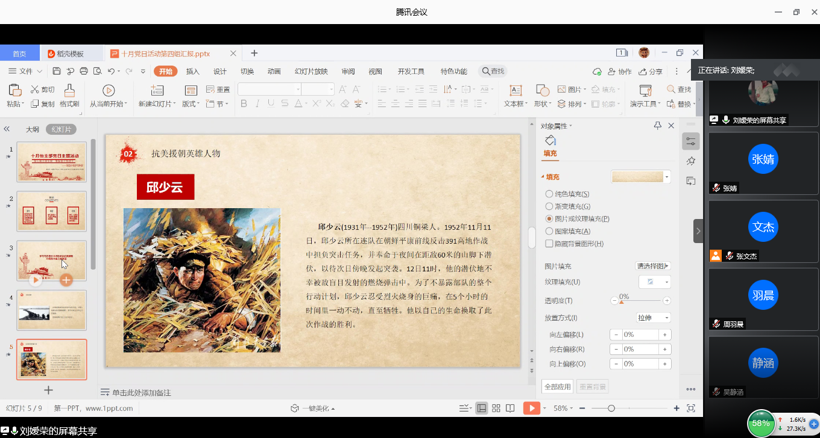The width and height of the screenshot is (820, 438).
Task: Open a new document tab with plus
Action: pyautogui.click(x=254, y=54)
